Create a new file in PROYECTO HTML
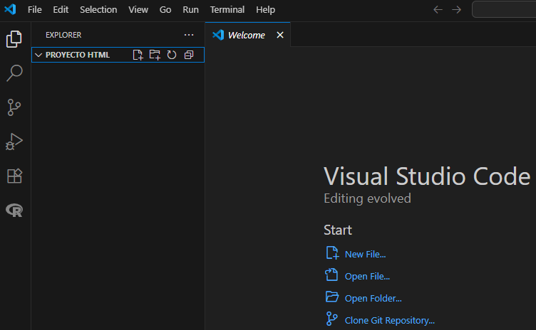The height and width of the screenshot is (330, 536). coord(138,55)
